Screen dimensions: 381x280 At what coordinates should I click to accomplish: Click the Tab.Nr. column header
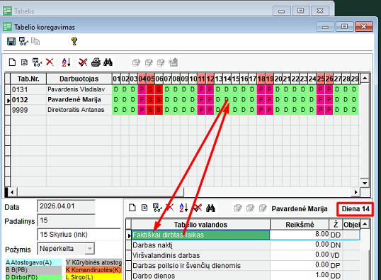tap(28, 79)
